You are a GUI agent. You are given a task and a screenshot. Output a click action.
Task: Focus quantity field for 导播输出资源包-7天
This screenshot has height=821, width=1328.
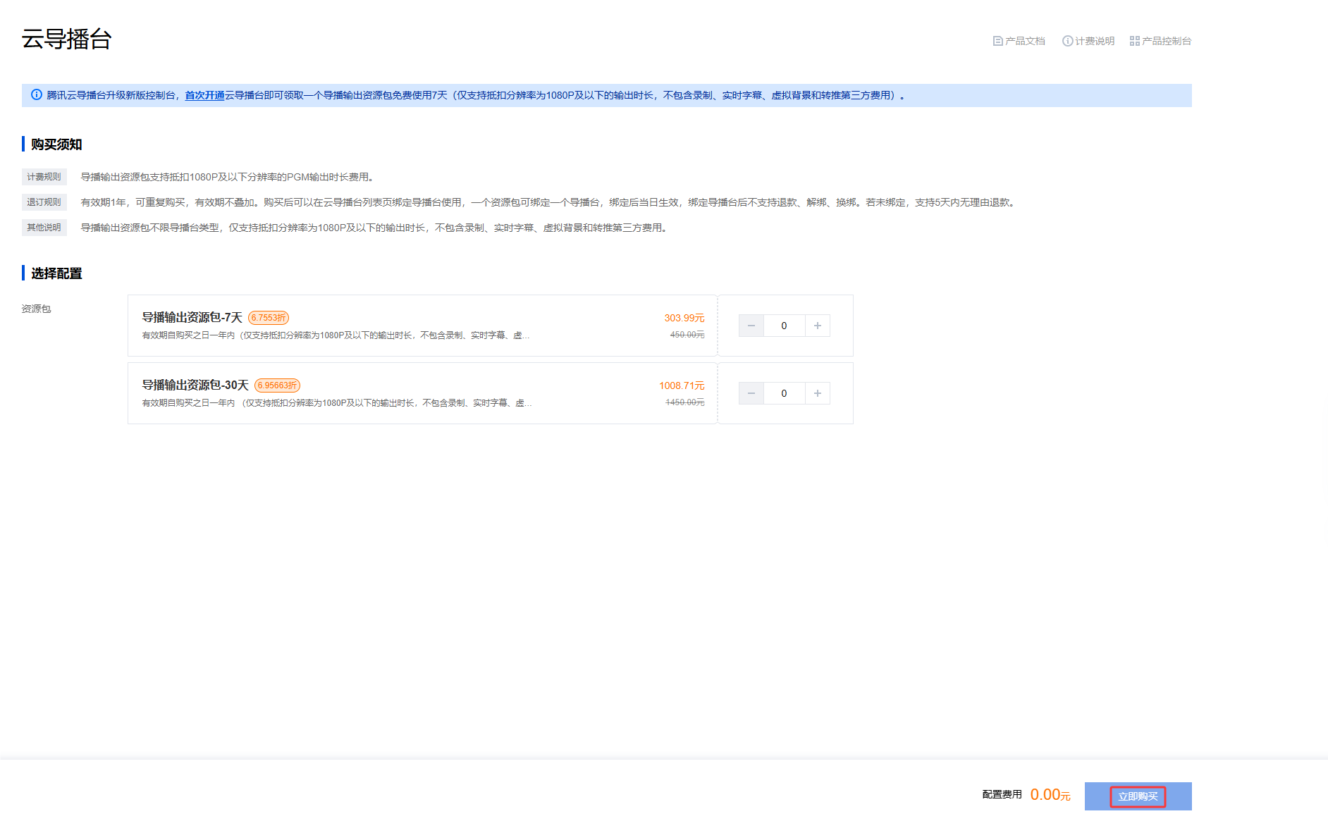point(785,326)
